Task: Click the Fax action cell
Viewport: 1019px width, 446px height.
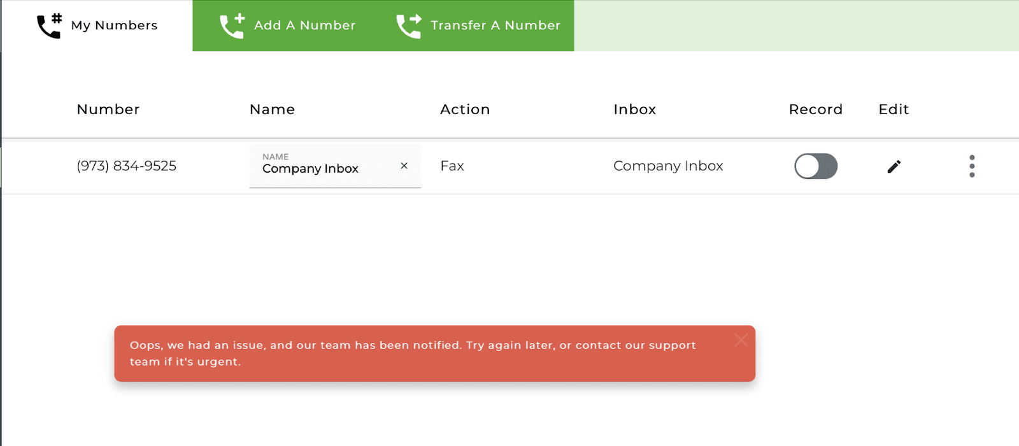Action: click(x=452, y=166)
